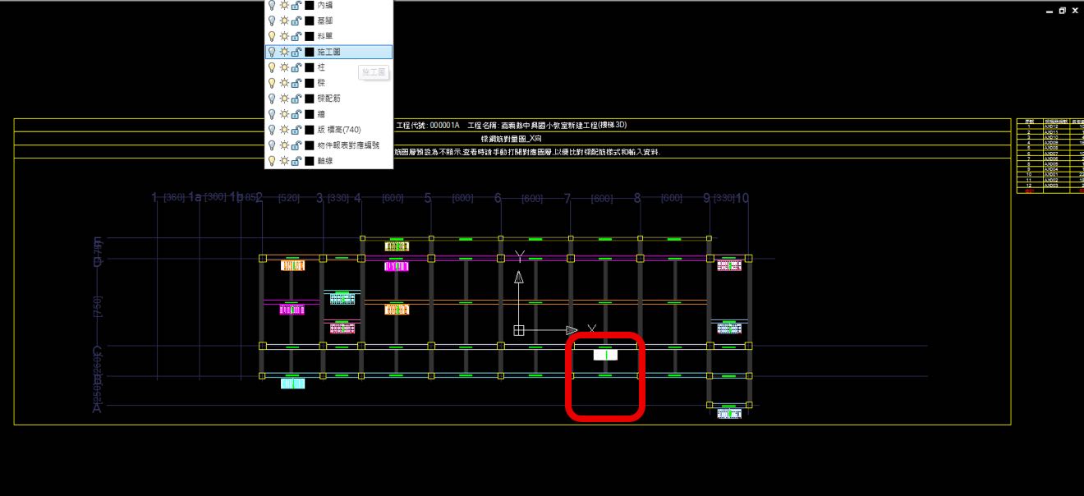This screenshot has width=1084, height=496.
Task: Turn off 柱 layer with its lightbulb
Action: (273, 67)
